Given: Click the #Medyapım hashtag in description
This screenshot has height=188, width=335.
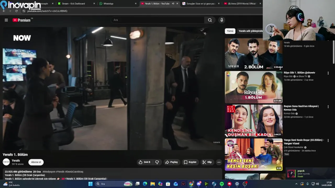Looking at the screenshot, I should point(49,172).
